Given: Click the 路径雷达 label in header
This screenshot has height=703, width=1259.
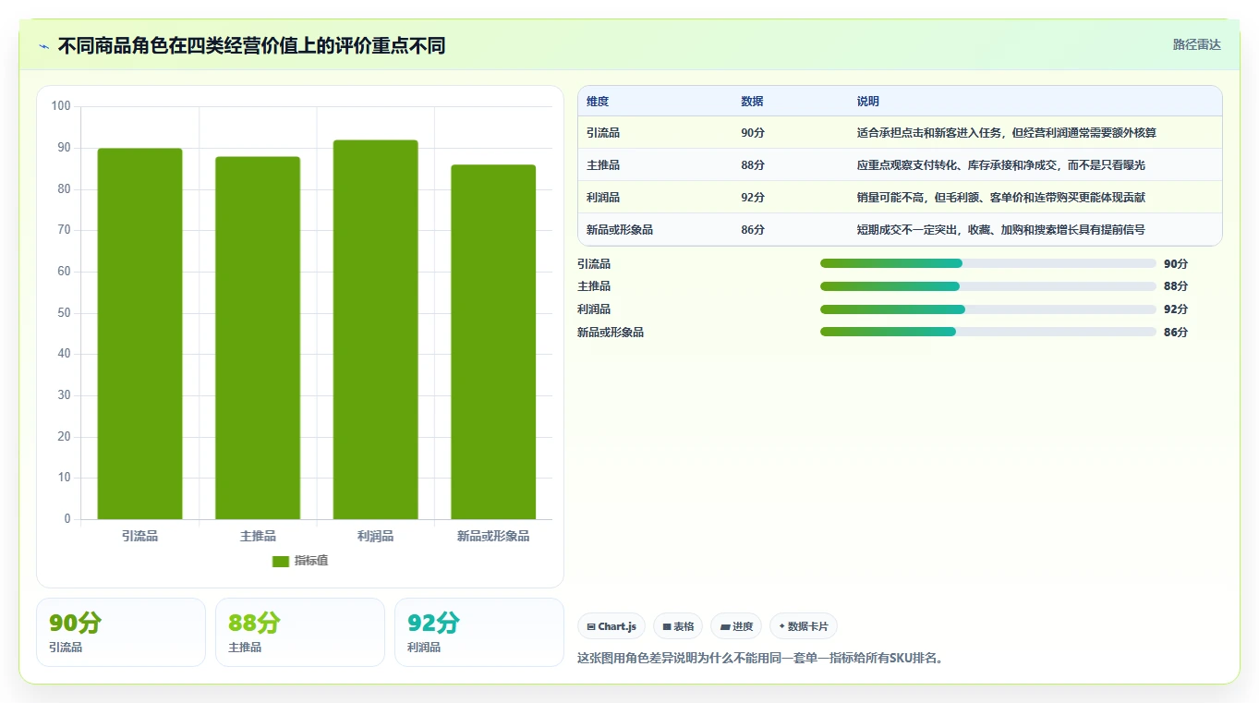Looking at the screenshot, I should click(x=1197, y=44).
